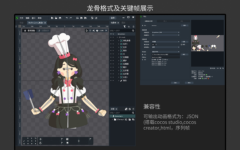Screen dimensions: 240x150
Task: Expand the 右手1 tree node
Action: pos(119,44)
